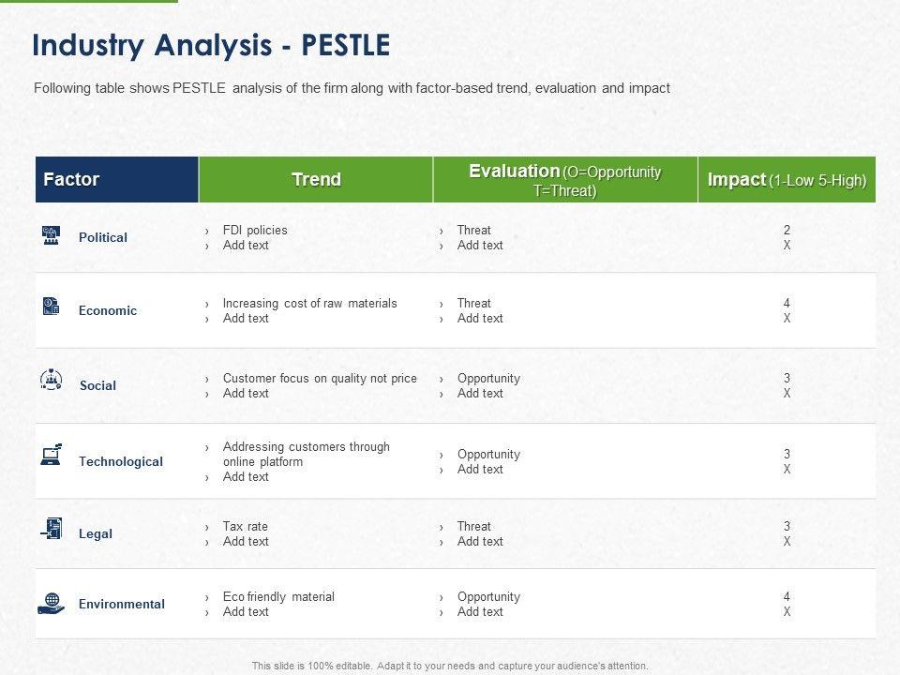Click the Tax rate trend entry

[245, 526]
